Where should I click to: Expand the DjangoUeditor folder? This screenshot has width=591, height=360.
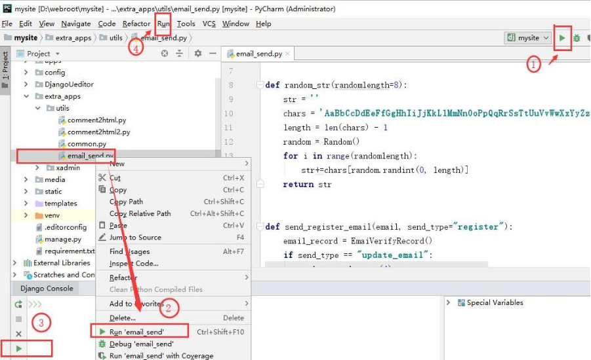click(26, 84)
